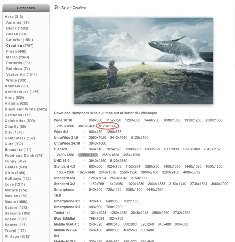Open the Macro subcategory

click(18, 57)
